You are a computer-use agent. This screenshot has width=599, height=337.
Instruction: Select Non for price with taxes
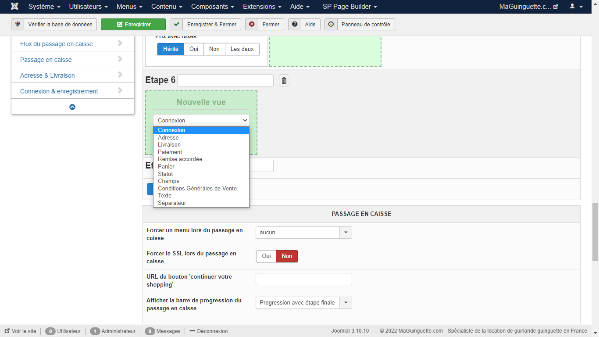pyautogui.click(x=214, y=49)
